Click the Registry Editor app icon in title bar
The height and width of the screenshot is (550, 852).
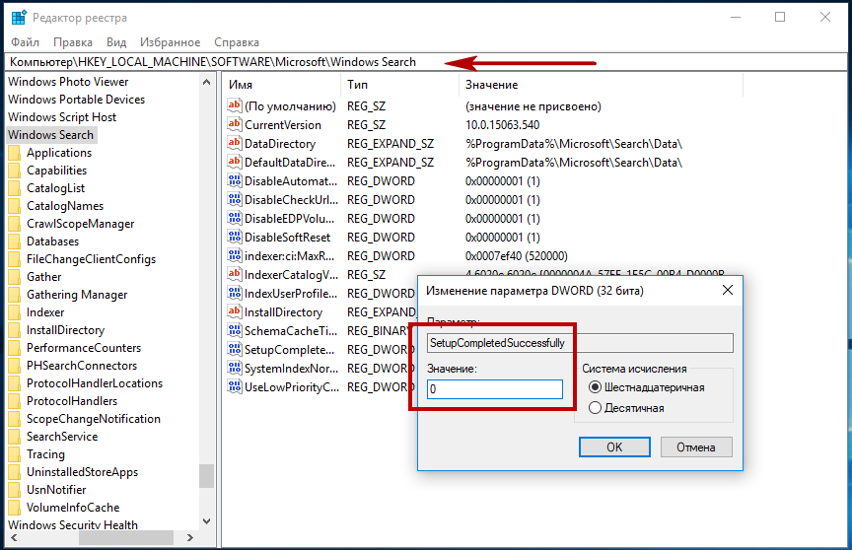19,18
